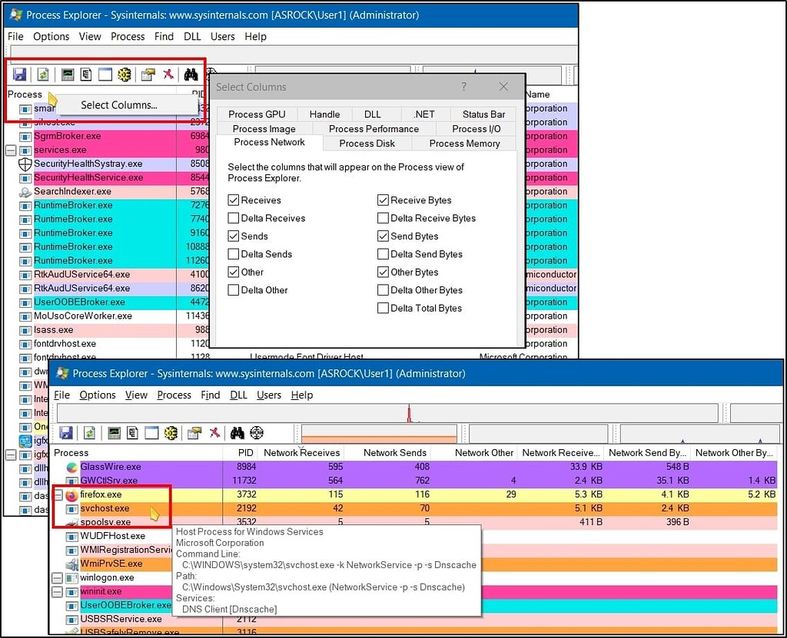Uncheck the Send Bytes checkbox
This screenshot has height=638, width=787.
tap(383, 236)
